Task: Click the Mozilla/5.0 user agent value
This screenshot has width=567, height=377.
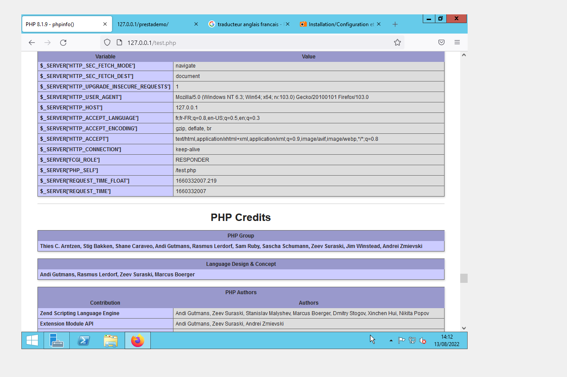Action: pyautogui.click(x=272, y=97)
